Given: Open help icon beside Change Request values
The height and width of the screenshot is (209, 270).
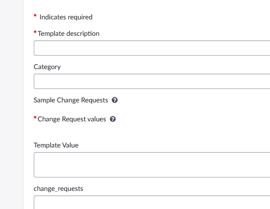Looking at the screenshot, I should coord(113,119).
